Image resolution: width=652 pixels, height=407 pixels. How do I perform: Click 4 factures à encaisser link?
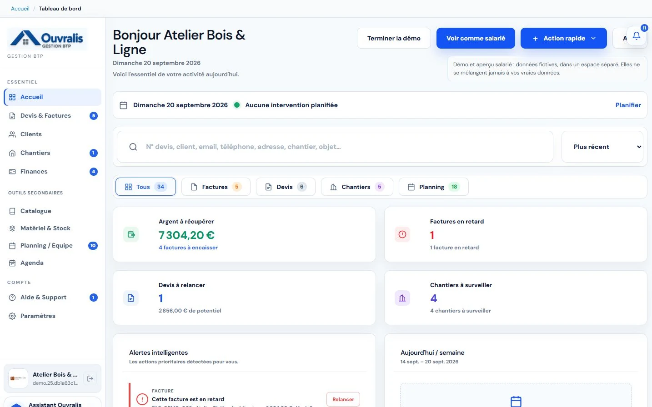[188, 248]
